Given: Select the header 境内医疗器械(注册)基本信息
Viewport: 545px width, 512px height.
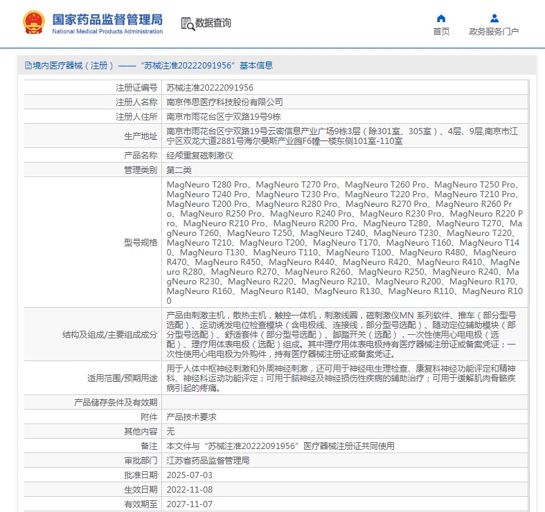Looking at the screenshot, I should click(x=149, y=65).
